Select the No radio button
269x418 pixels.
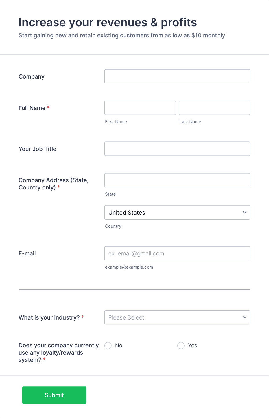pos(108,346)
